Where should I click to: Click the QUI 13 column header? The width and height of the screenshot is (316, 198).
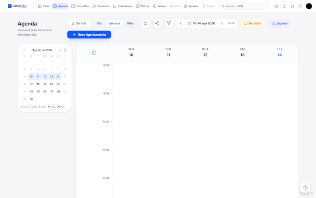point(242,53)
